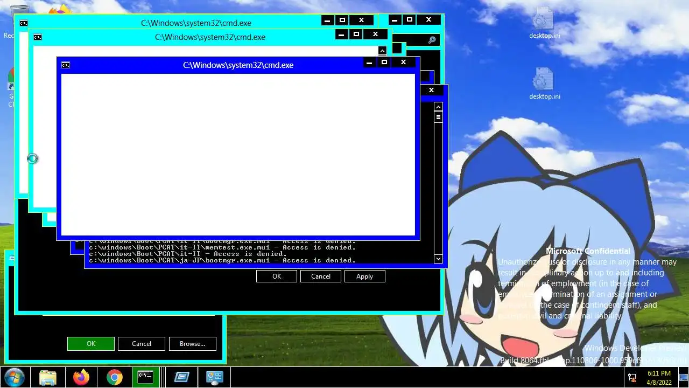Click the system icon of the outermost cyan cmd.exe window
This screenshot has width=689, height=388.
24,23
